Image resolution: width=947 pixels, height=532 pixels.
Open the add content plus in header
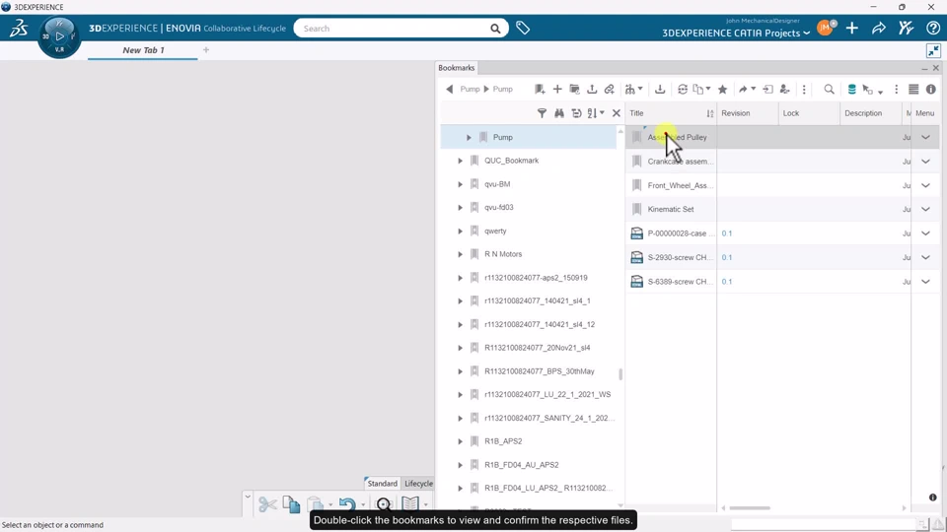(851, 28)
